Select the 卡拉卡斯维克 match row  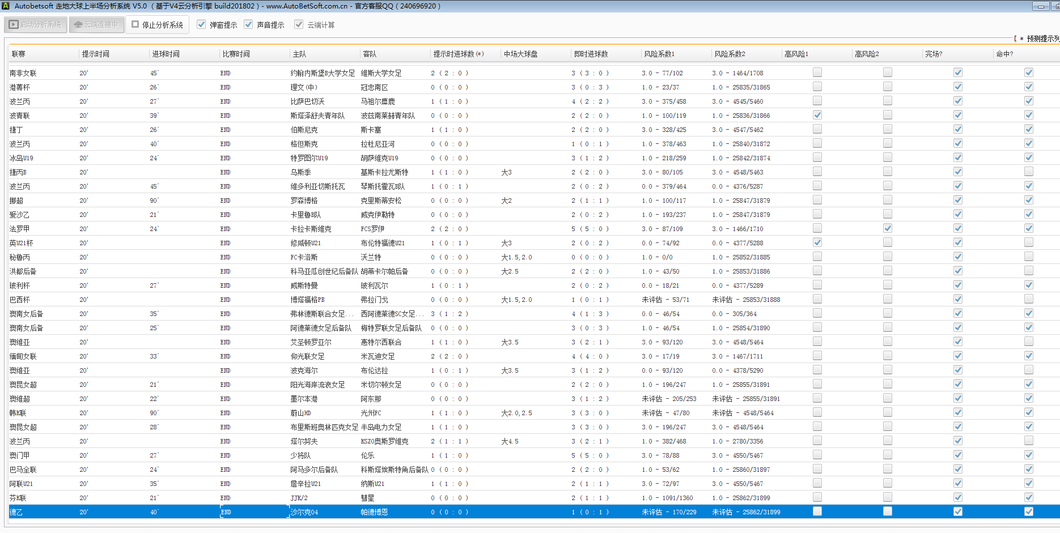click(x=311, y=229)
